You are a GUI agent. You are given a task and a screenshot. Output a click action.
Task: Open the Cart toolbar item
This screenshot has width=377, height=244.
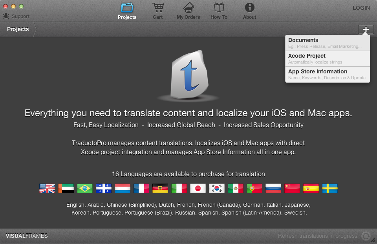[158, 11]
